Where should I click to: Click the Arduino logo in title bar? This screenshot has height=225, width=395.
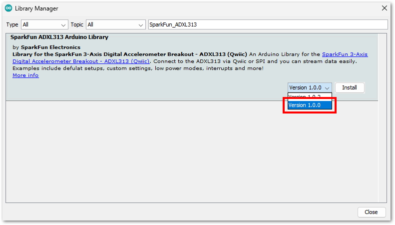pyautogui.click(x=8, y=8)
